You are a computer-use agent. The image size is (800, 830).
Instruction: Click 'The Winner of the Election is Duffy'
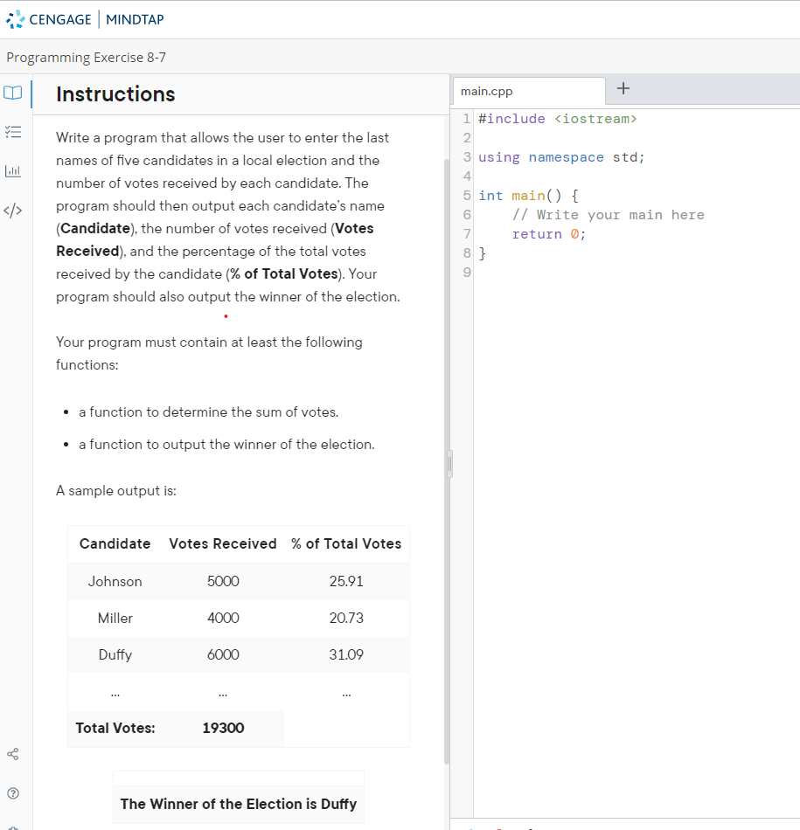239,804
